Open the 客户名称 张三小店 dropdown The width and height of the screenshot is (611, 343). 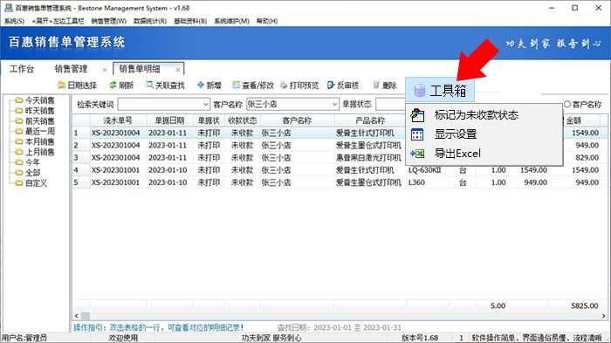point(334,104)
